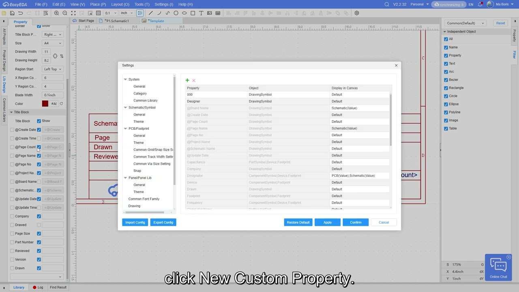
Task: Click the zoom out magnifier icon
Action: pos(65,13)
